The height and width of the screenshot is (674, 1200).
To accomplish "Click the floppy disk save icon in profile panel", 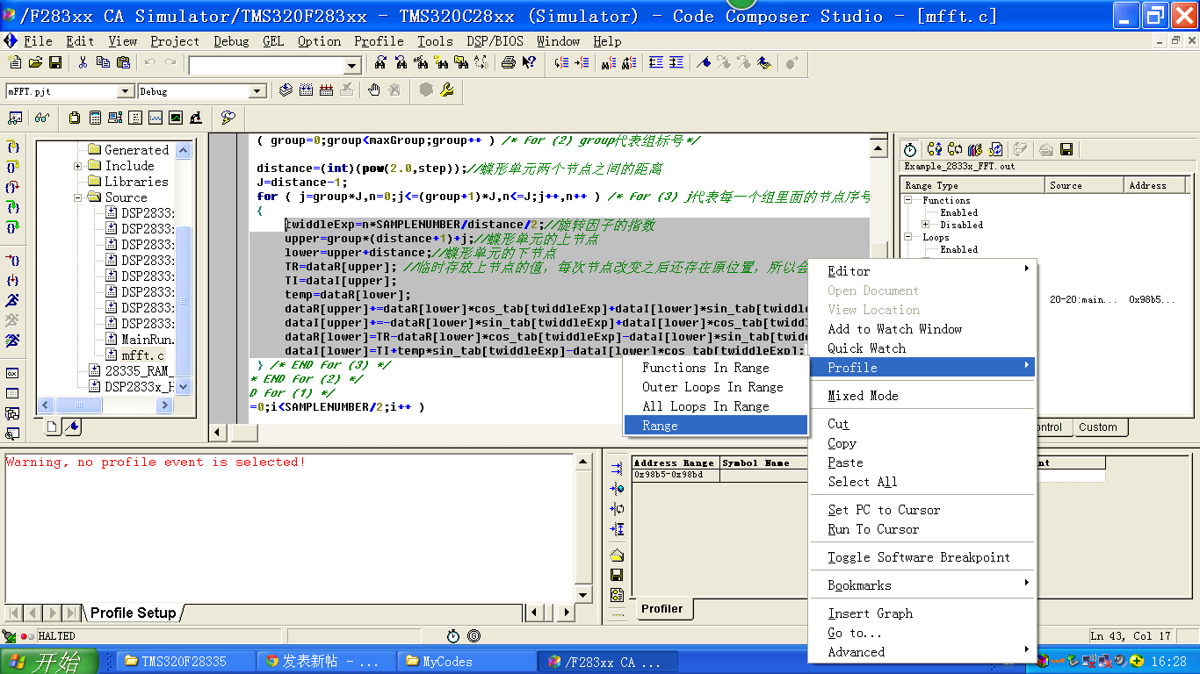I will pyautogui.click(x=1066, y=149).
